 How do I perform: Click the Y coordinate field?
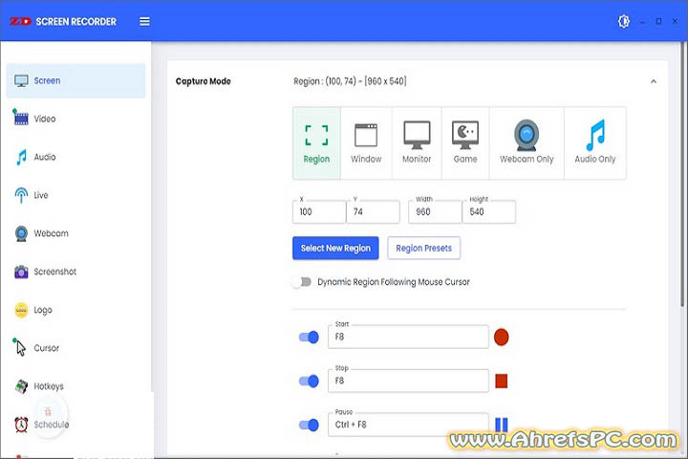click(x=373, y=211)
